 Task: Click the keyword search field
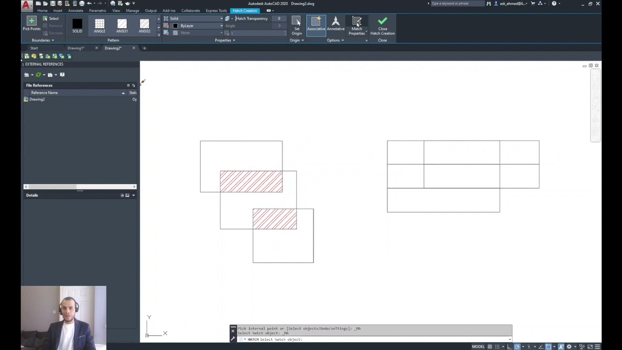[x=457, y=3]
